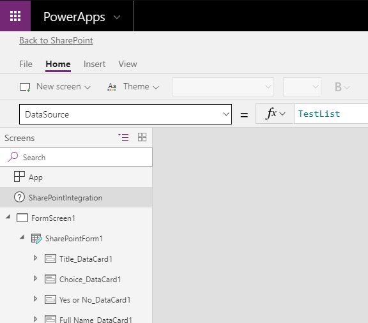Select Title_DataCard1 in the tree
This screenshot has height=323, width=368.
point(76,259)
